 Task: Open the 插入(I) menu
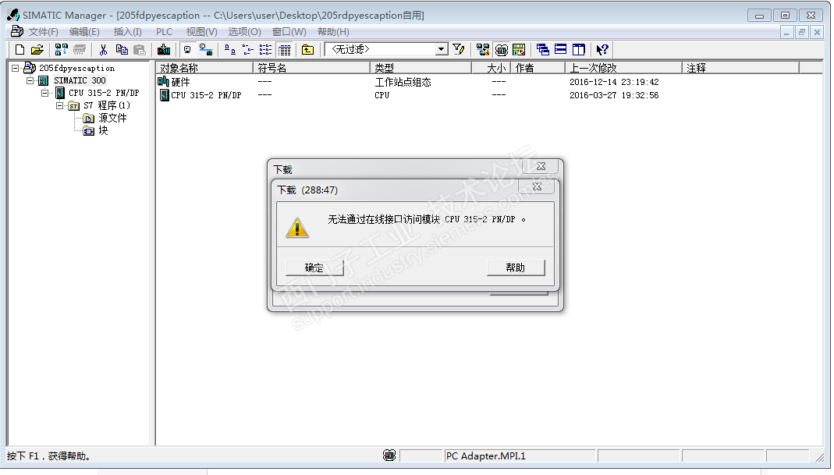pyautogui.click(x=128, y=32)
